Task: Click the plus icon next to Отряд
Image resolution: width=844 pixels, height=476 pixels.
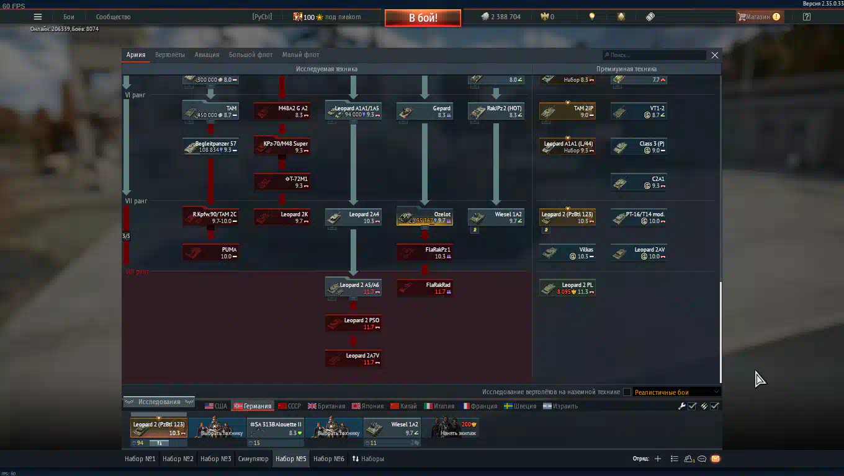Action: coord(658,459)
